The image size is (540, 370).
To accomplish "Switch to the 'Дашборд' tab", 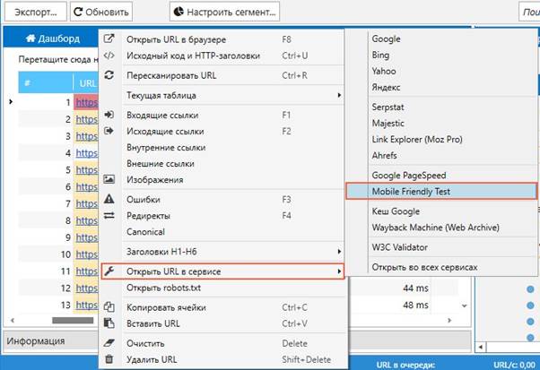I will click(53, 39).
